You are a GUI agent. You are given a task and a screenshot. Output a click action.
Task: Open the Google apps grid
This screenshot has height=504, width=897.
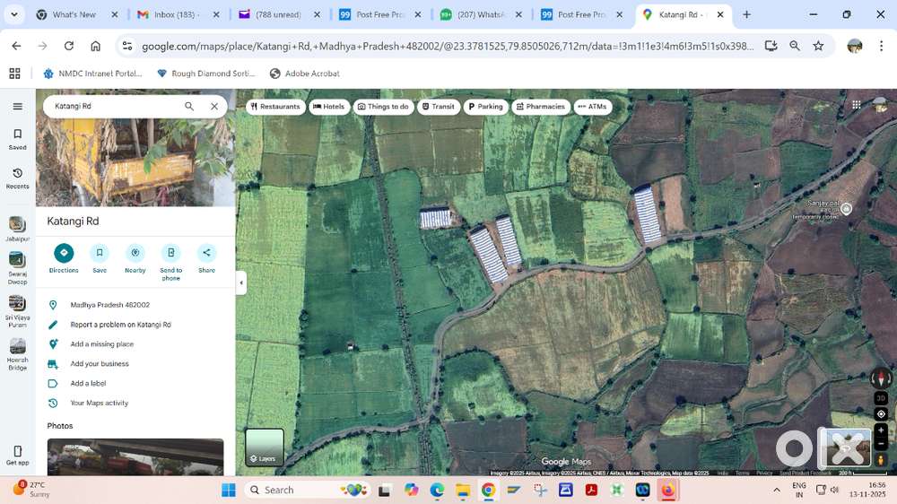click(x=857, y=105)
